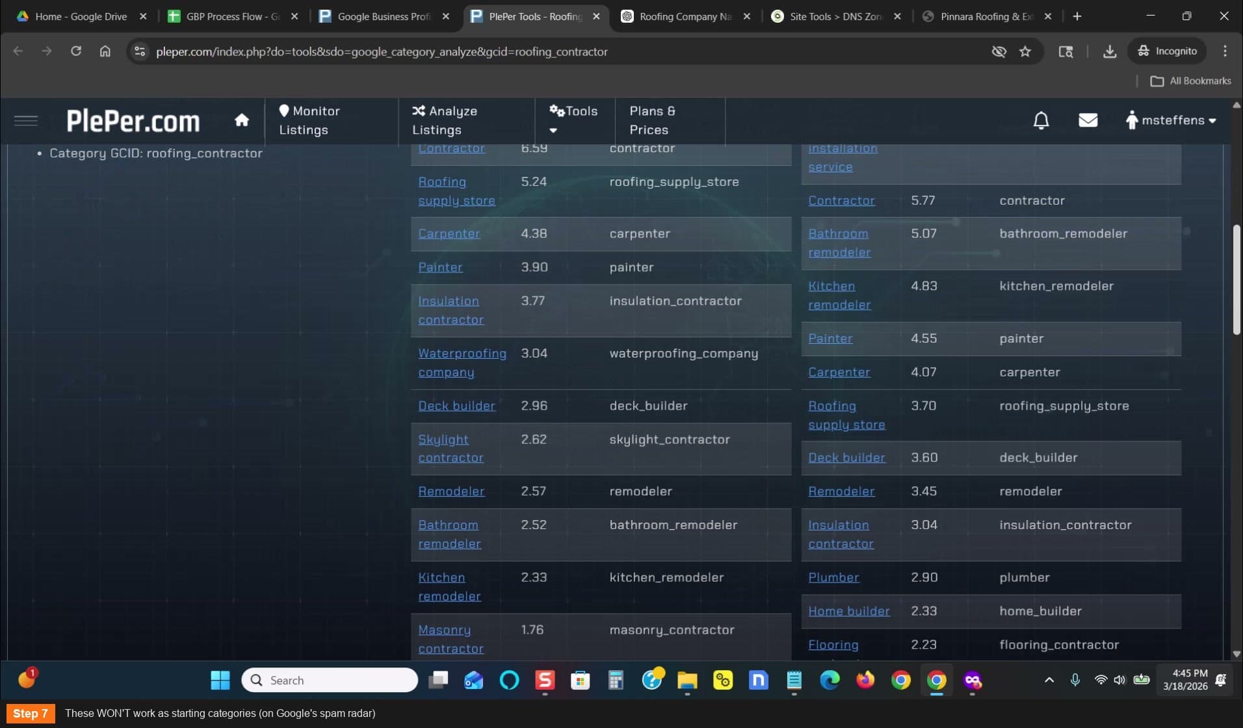This screenshot has height=728, width=1243.
Task: Open the Bathroom remodeler link scored 5.07
Action: (839, 242)
